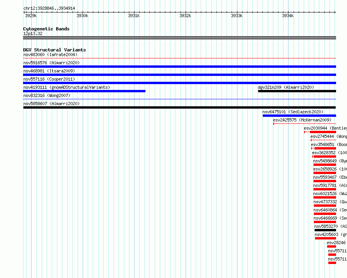Click the gray 12p13.32 cytogenetic band bar
347x278 pixels.
pyautogui.click(x=179, y=38)
